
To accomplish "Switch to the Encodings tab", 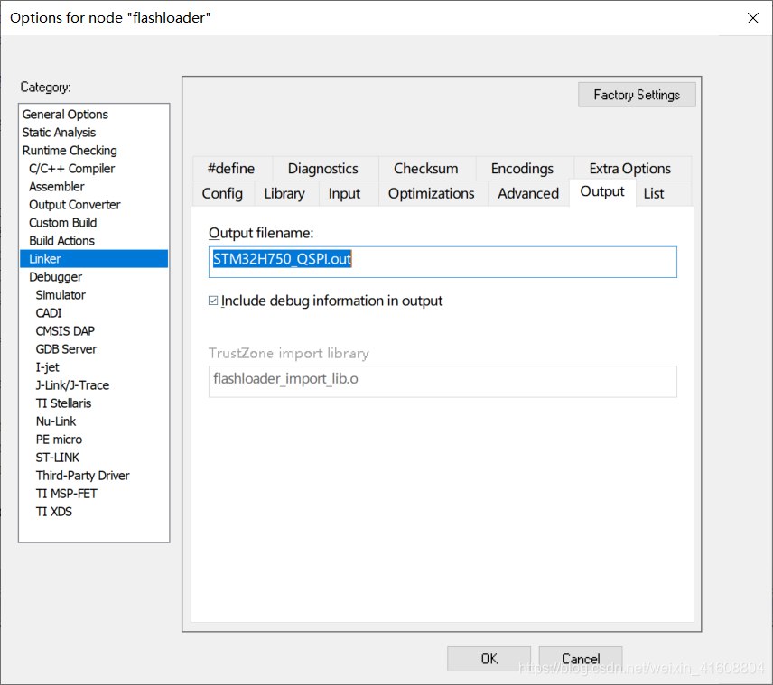I will point(523,169).
